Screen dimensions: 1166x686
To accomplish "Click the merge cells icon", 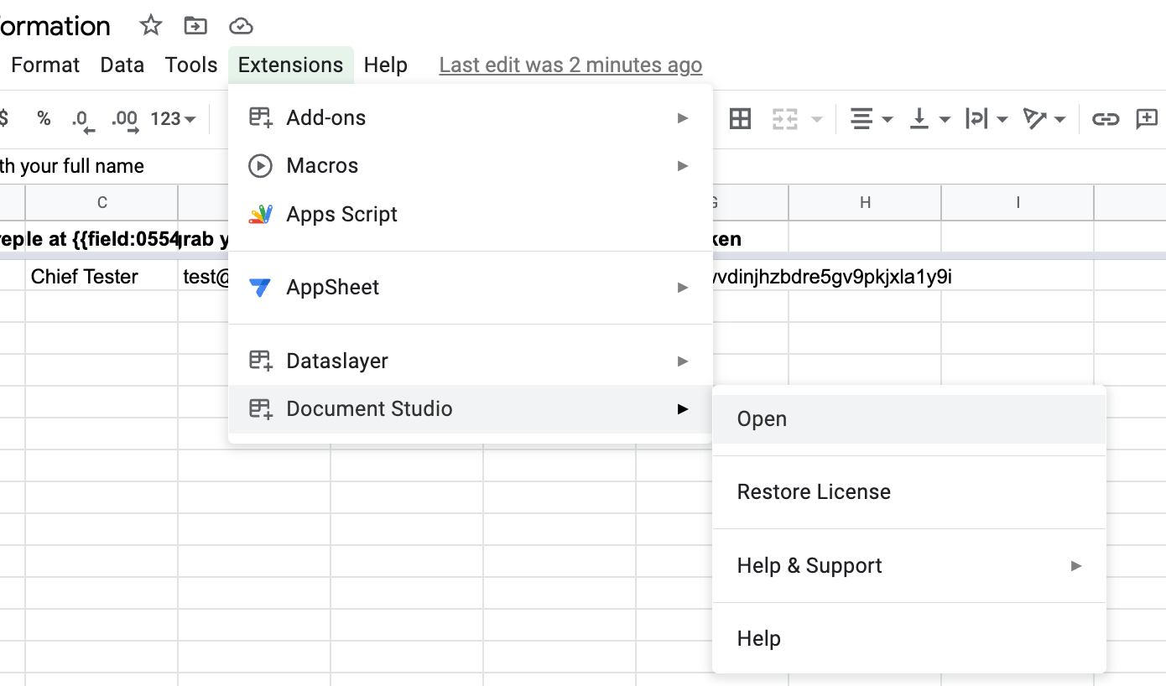I will pyautogui.click(x=785, y=119).
